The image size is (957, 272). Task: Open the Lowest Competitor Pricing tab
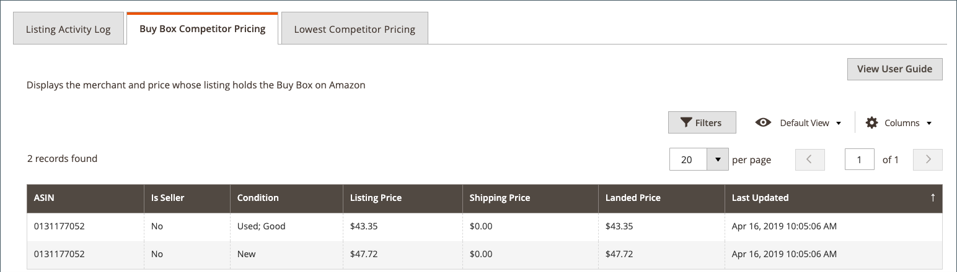(x=355, y=30)
